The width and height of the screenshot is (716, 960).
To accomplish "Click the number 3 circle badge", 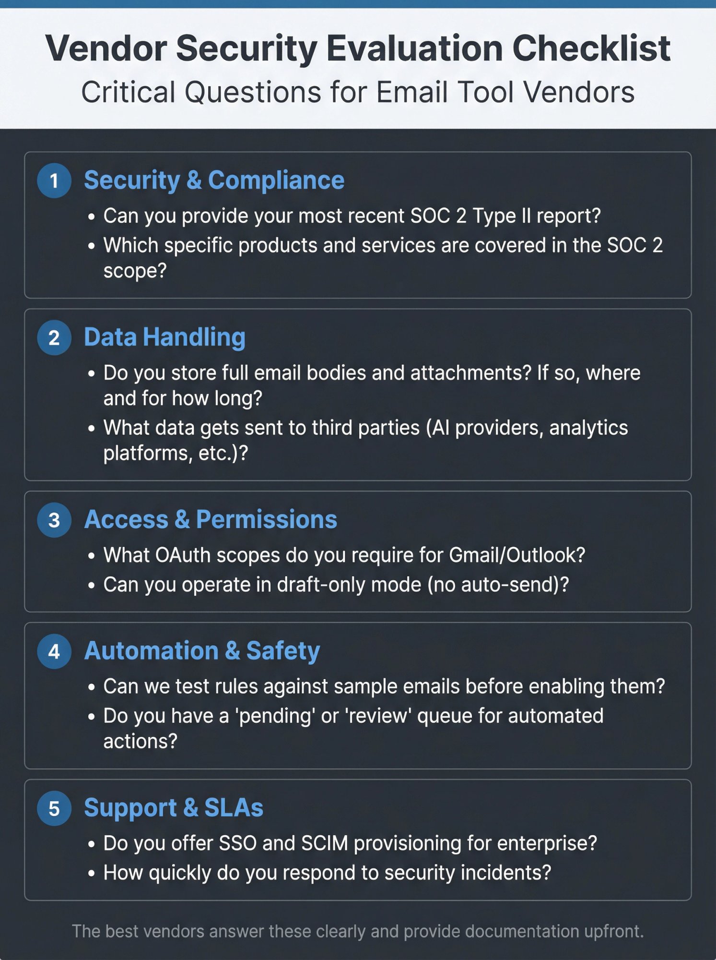I will pos(54,520).
